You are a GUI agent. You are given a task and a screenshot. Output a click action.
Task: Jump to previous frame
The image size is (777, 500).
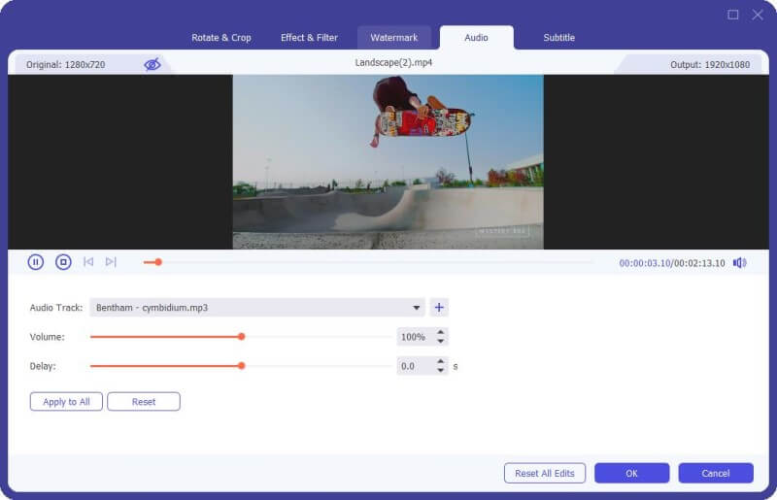pyautogui.click(x=88, y=262)
